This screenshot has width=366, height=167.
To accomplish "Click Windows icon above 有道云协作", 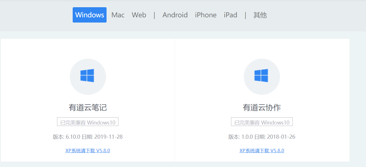I will (262, 77).
